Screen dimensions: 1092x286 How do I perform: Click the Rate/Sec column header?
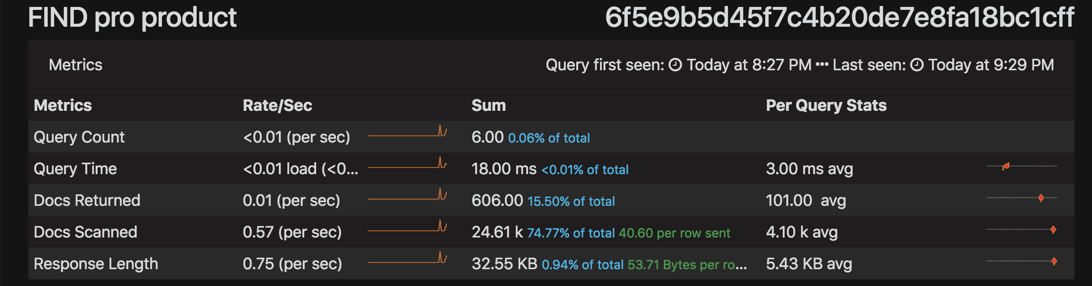[x=277, y=105]
